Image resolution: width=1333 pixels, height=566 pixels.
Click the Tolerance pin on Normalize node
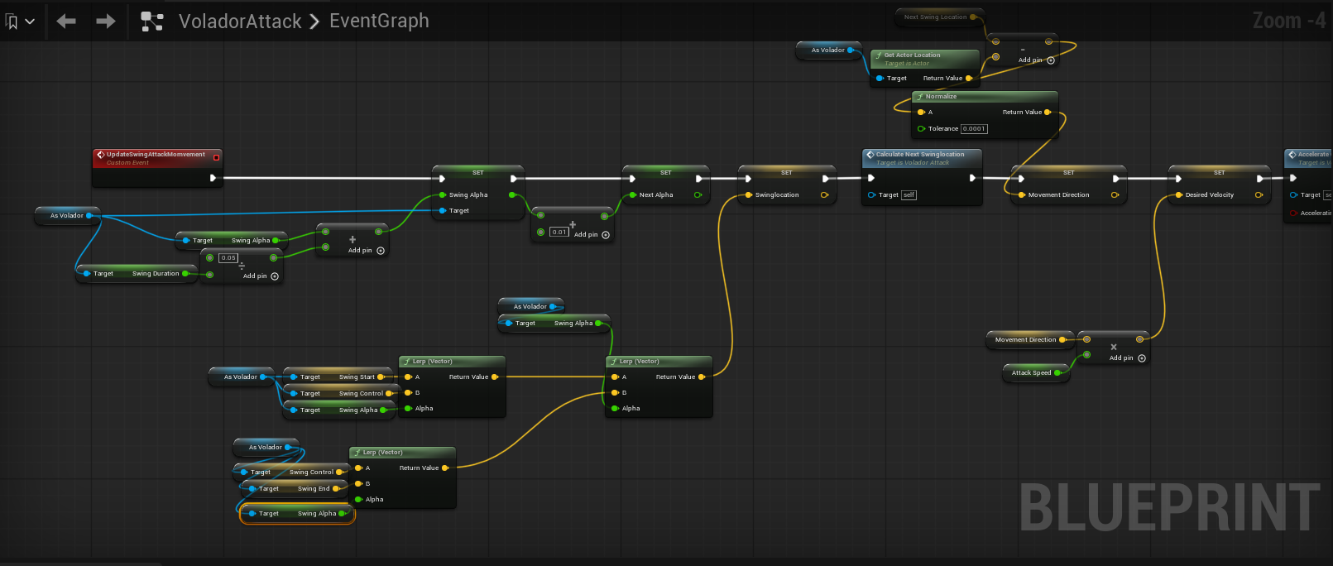coord(921,128)
